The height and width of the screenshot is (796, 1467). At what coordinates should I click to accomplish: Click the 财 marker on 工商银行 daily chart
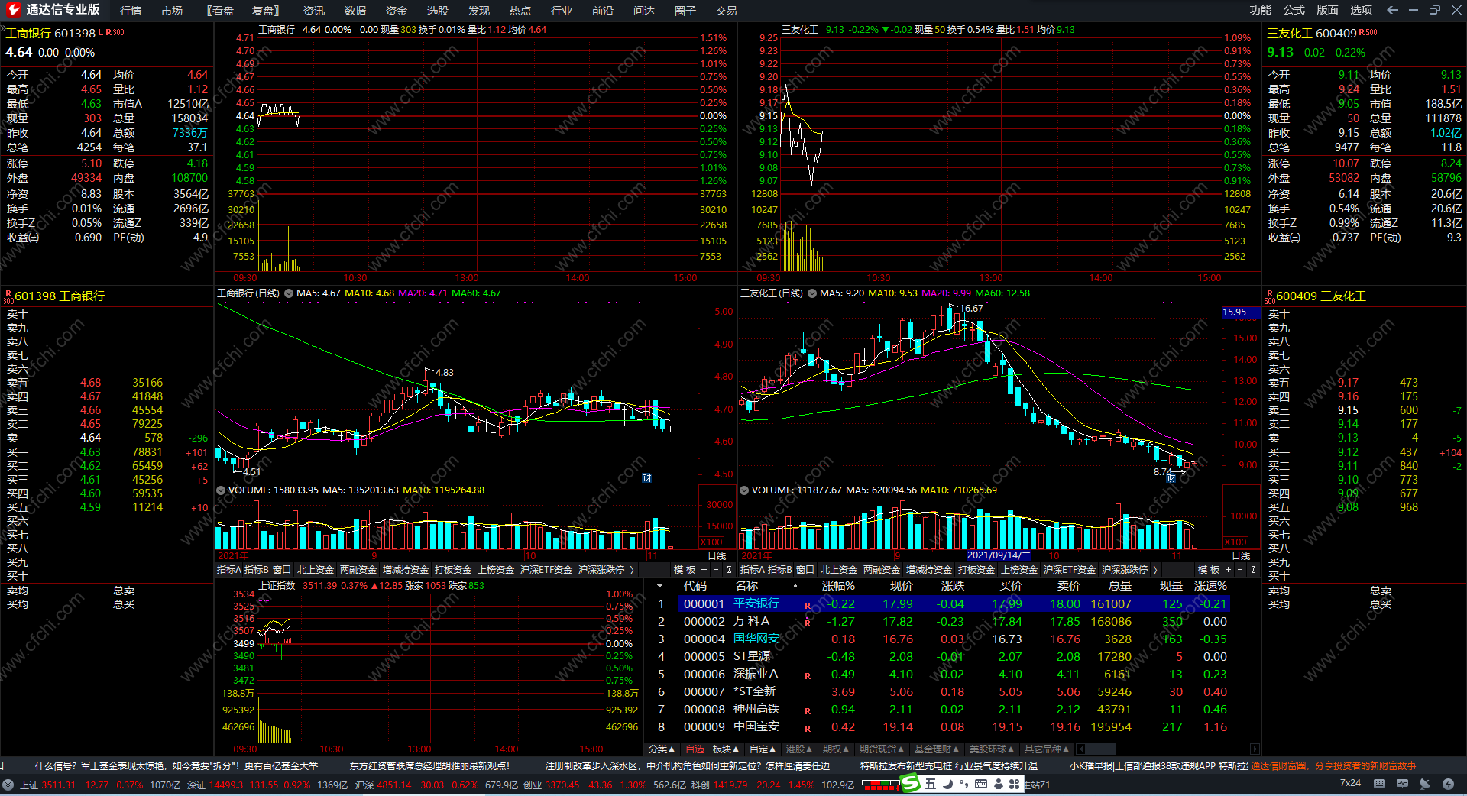(646, 478)
